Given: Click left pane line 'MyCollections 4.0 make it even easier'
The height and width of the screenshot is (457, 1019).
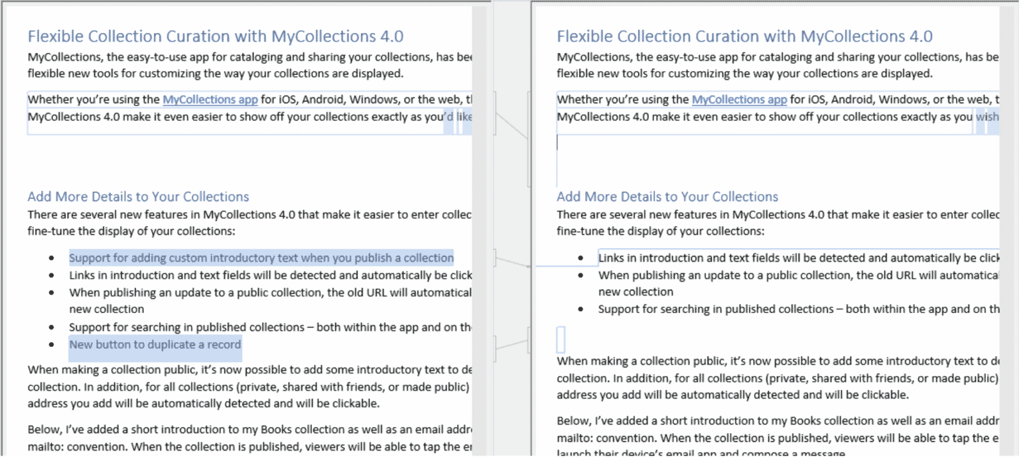Looking at the screenshot, I should click(x=249, y=117).
